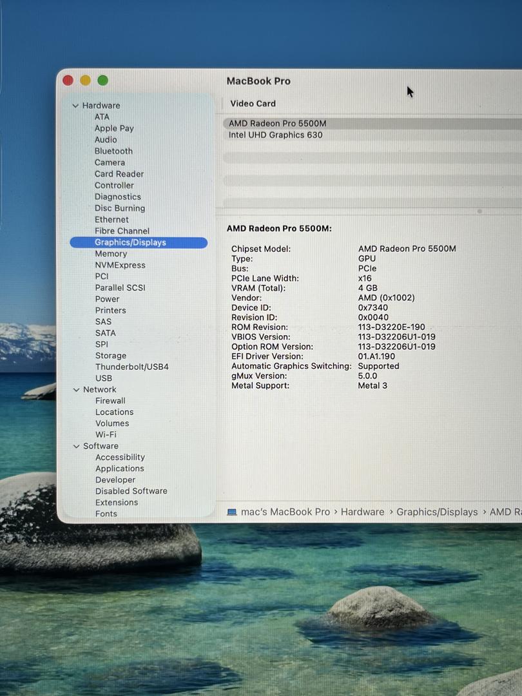Go to Graphics/Displays in the path bar
The width and height of the screenshot is (522, 696).
point(437,512)
